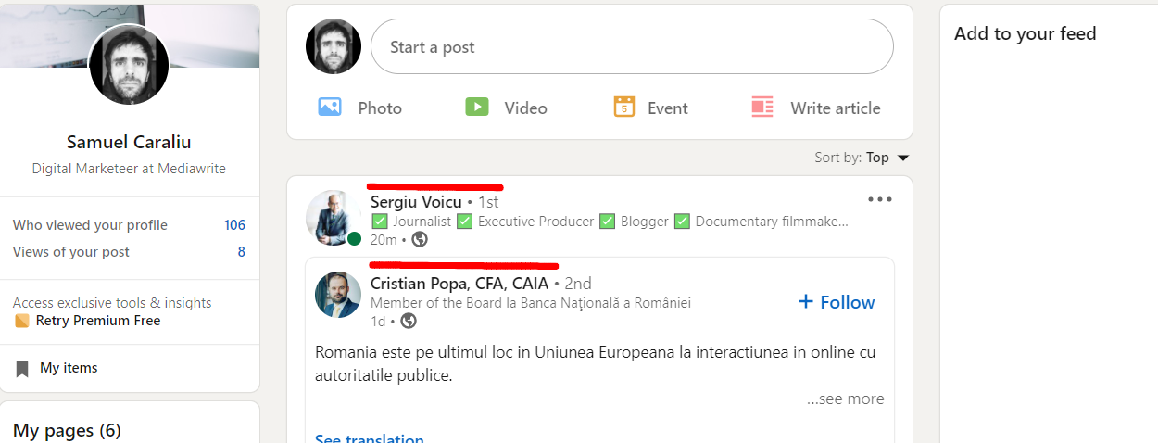Click the orange Event calendar icon
The width and height of the screenshot is (1158, 443).
[x=624, y=107]
